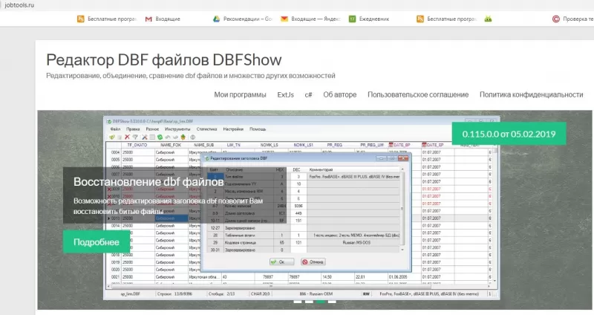
Task: Click the Возможность редактирования заголовка dbf description
Action: point(168,207)
